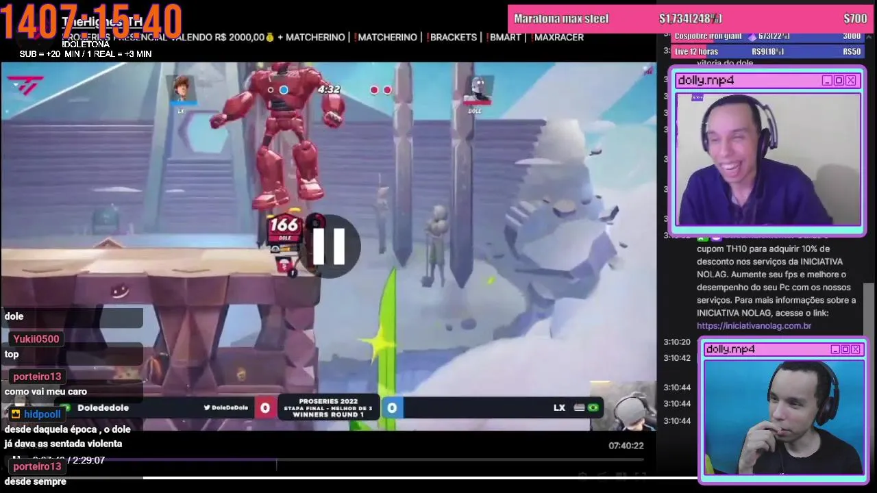Click the chat scrollbar up arrow
The height and width of the screenshot is (493, 877).
(x=870, y=38)
